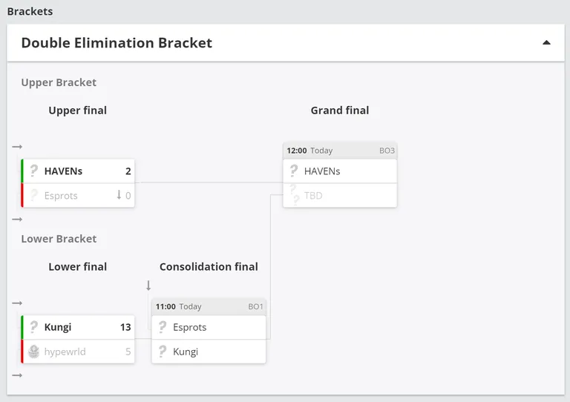Click Esprots placeholder logo in Upper final
The width and height of the screenshot is (570, 402).
coord(34,195)
